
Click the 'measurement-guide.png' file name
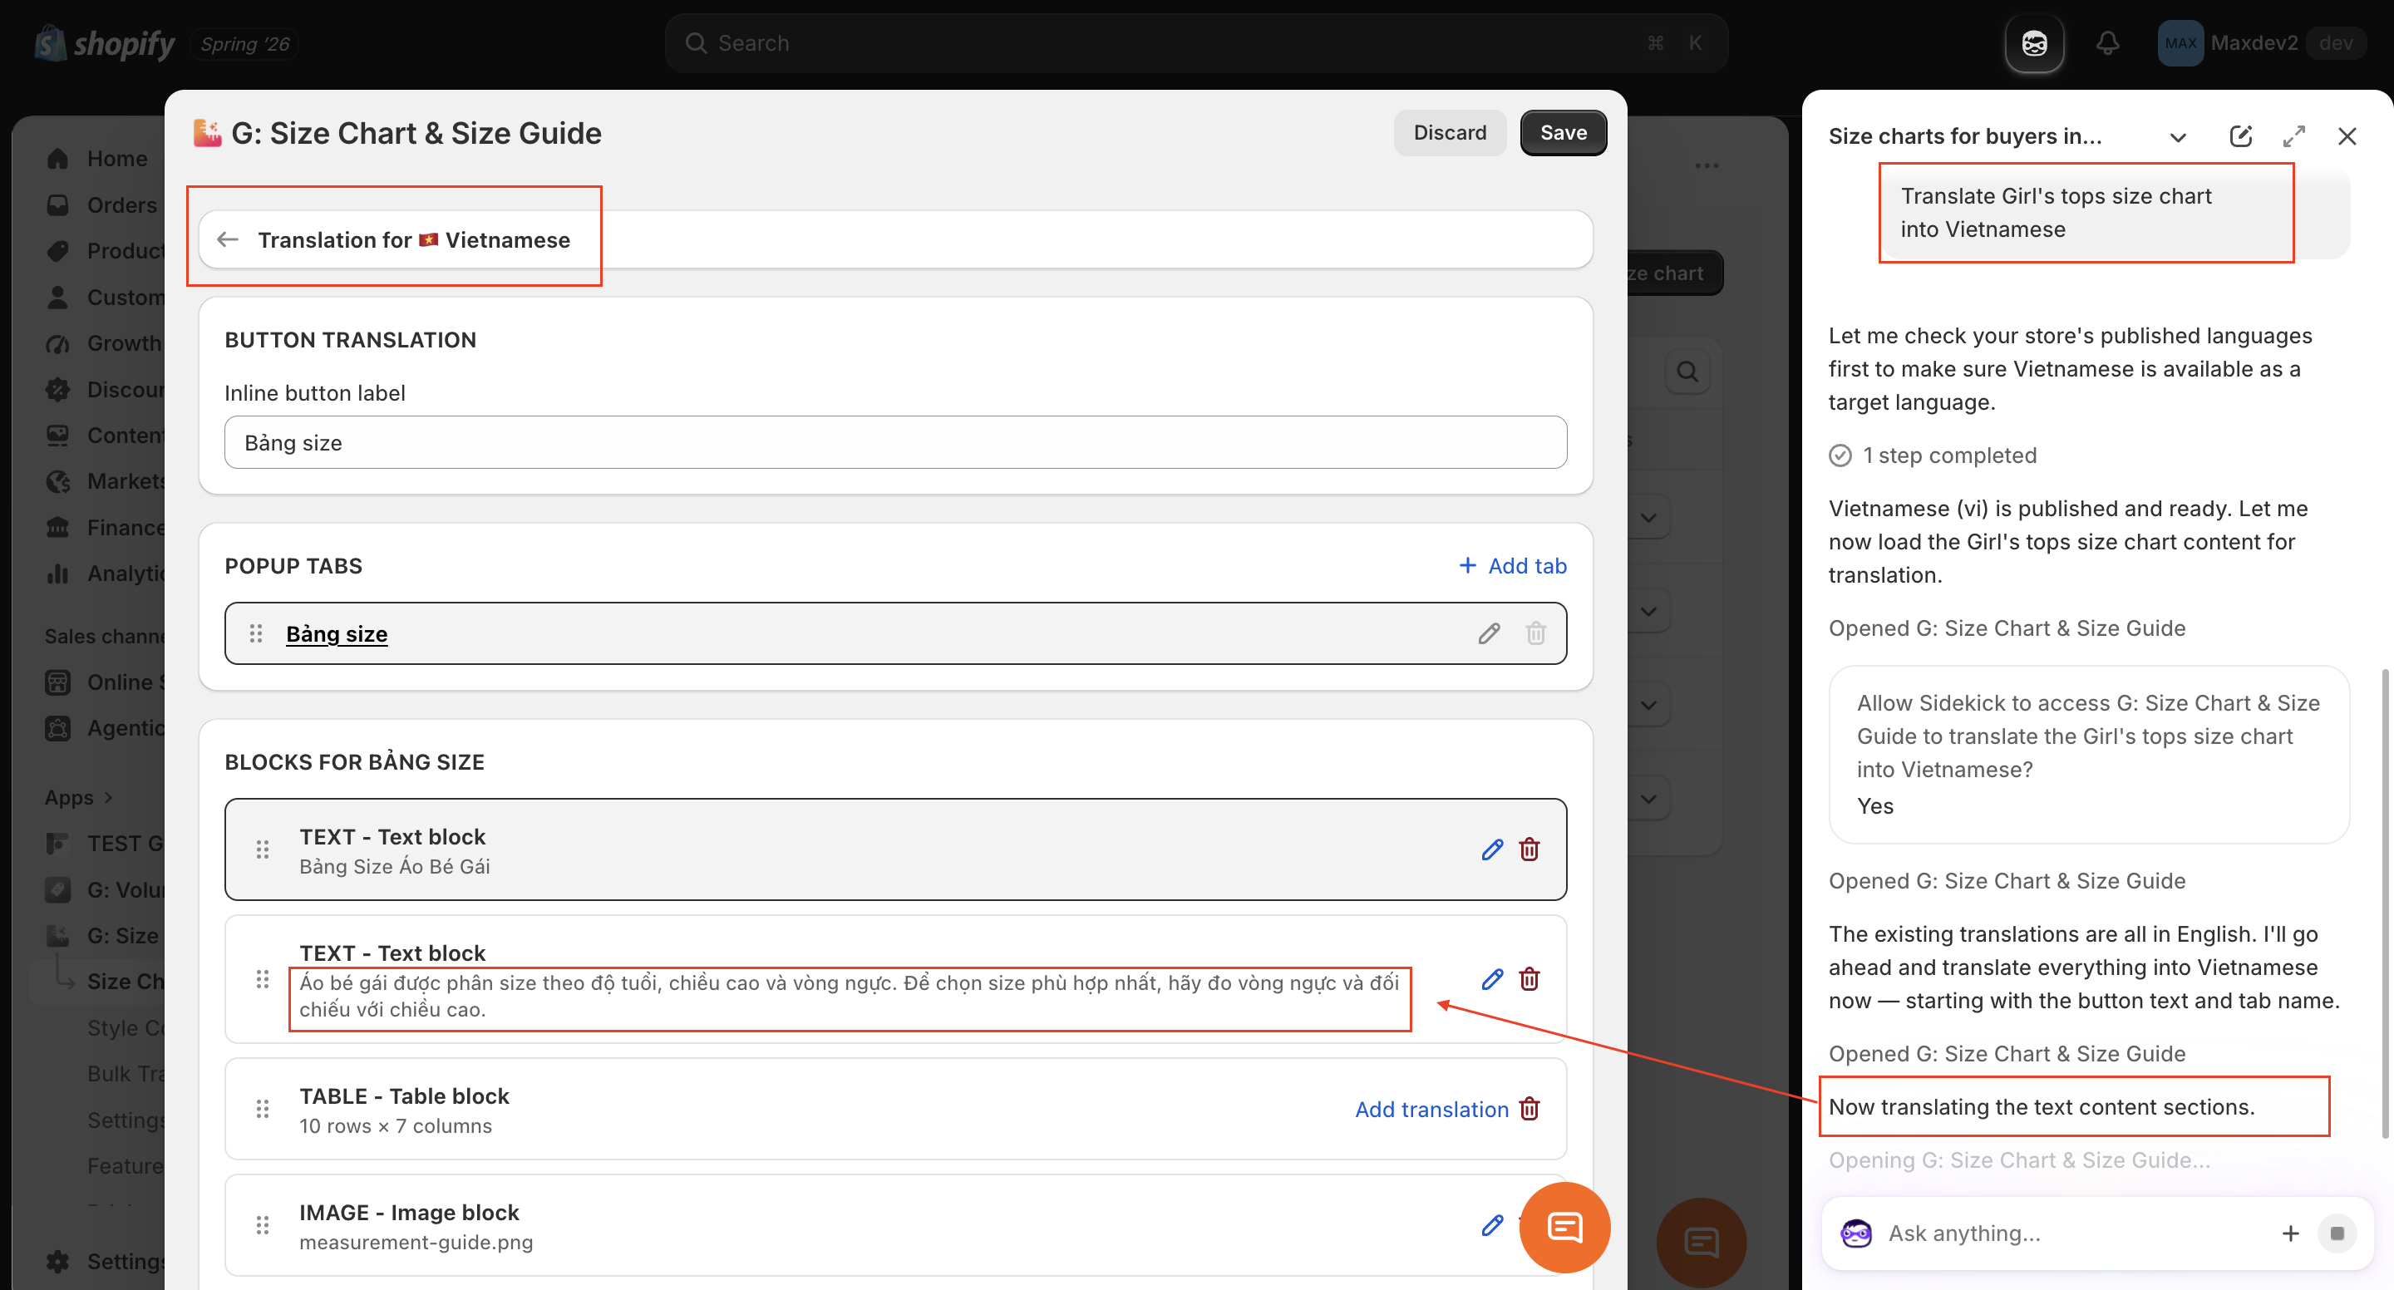416,1243
